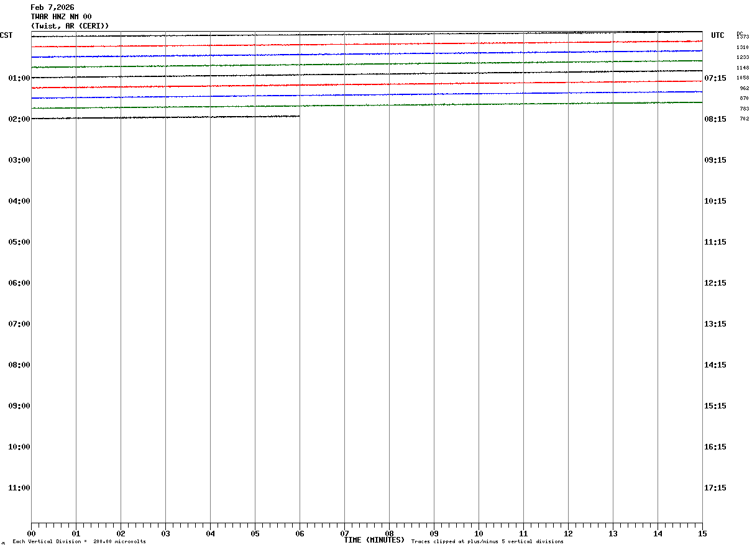This screenshot has width=752, height=550.
Task: Click the UTC time label 17:15
Action: click(x=715, y=487)
